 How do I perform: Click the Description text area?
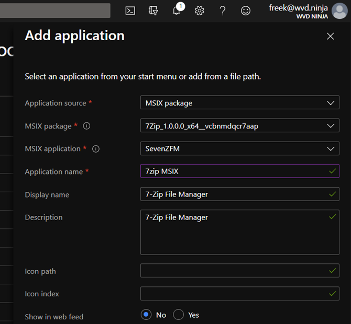click(240, 232)
